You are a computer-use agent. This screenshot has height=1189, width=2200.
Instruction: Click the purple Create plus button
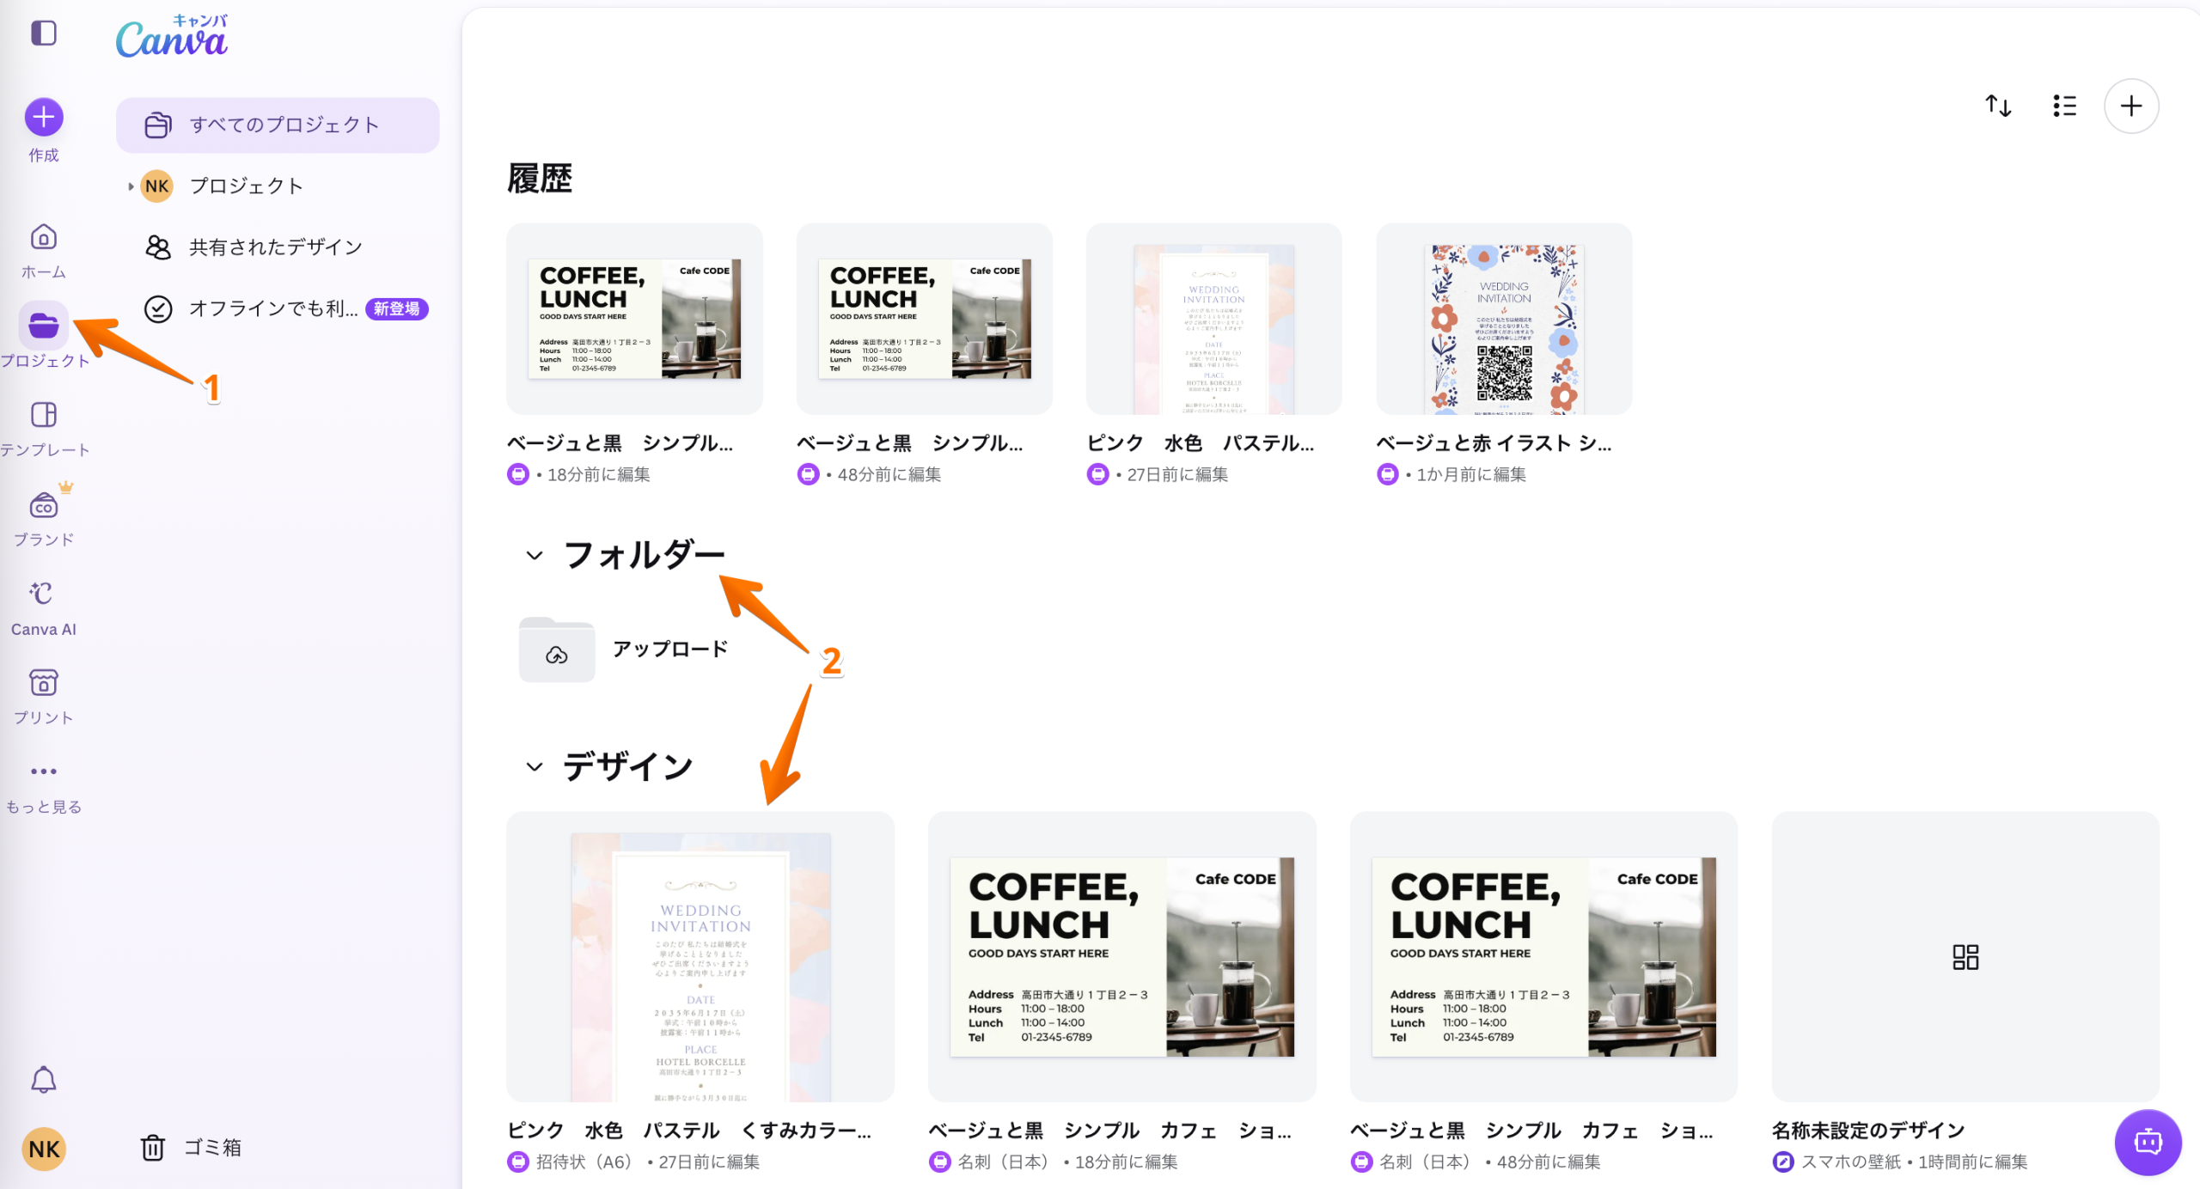(x=44, y=117)
